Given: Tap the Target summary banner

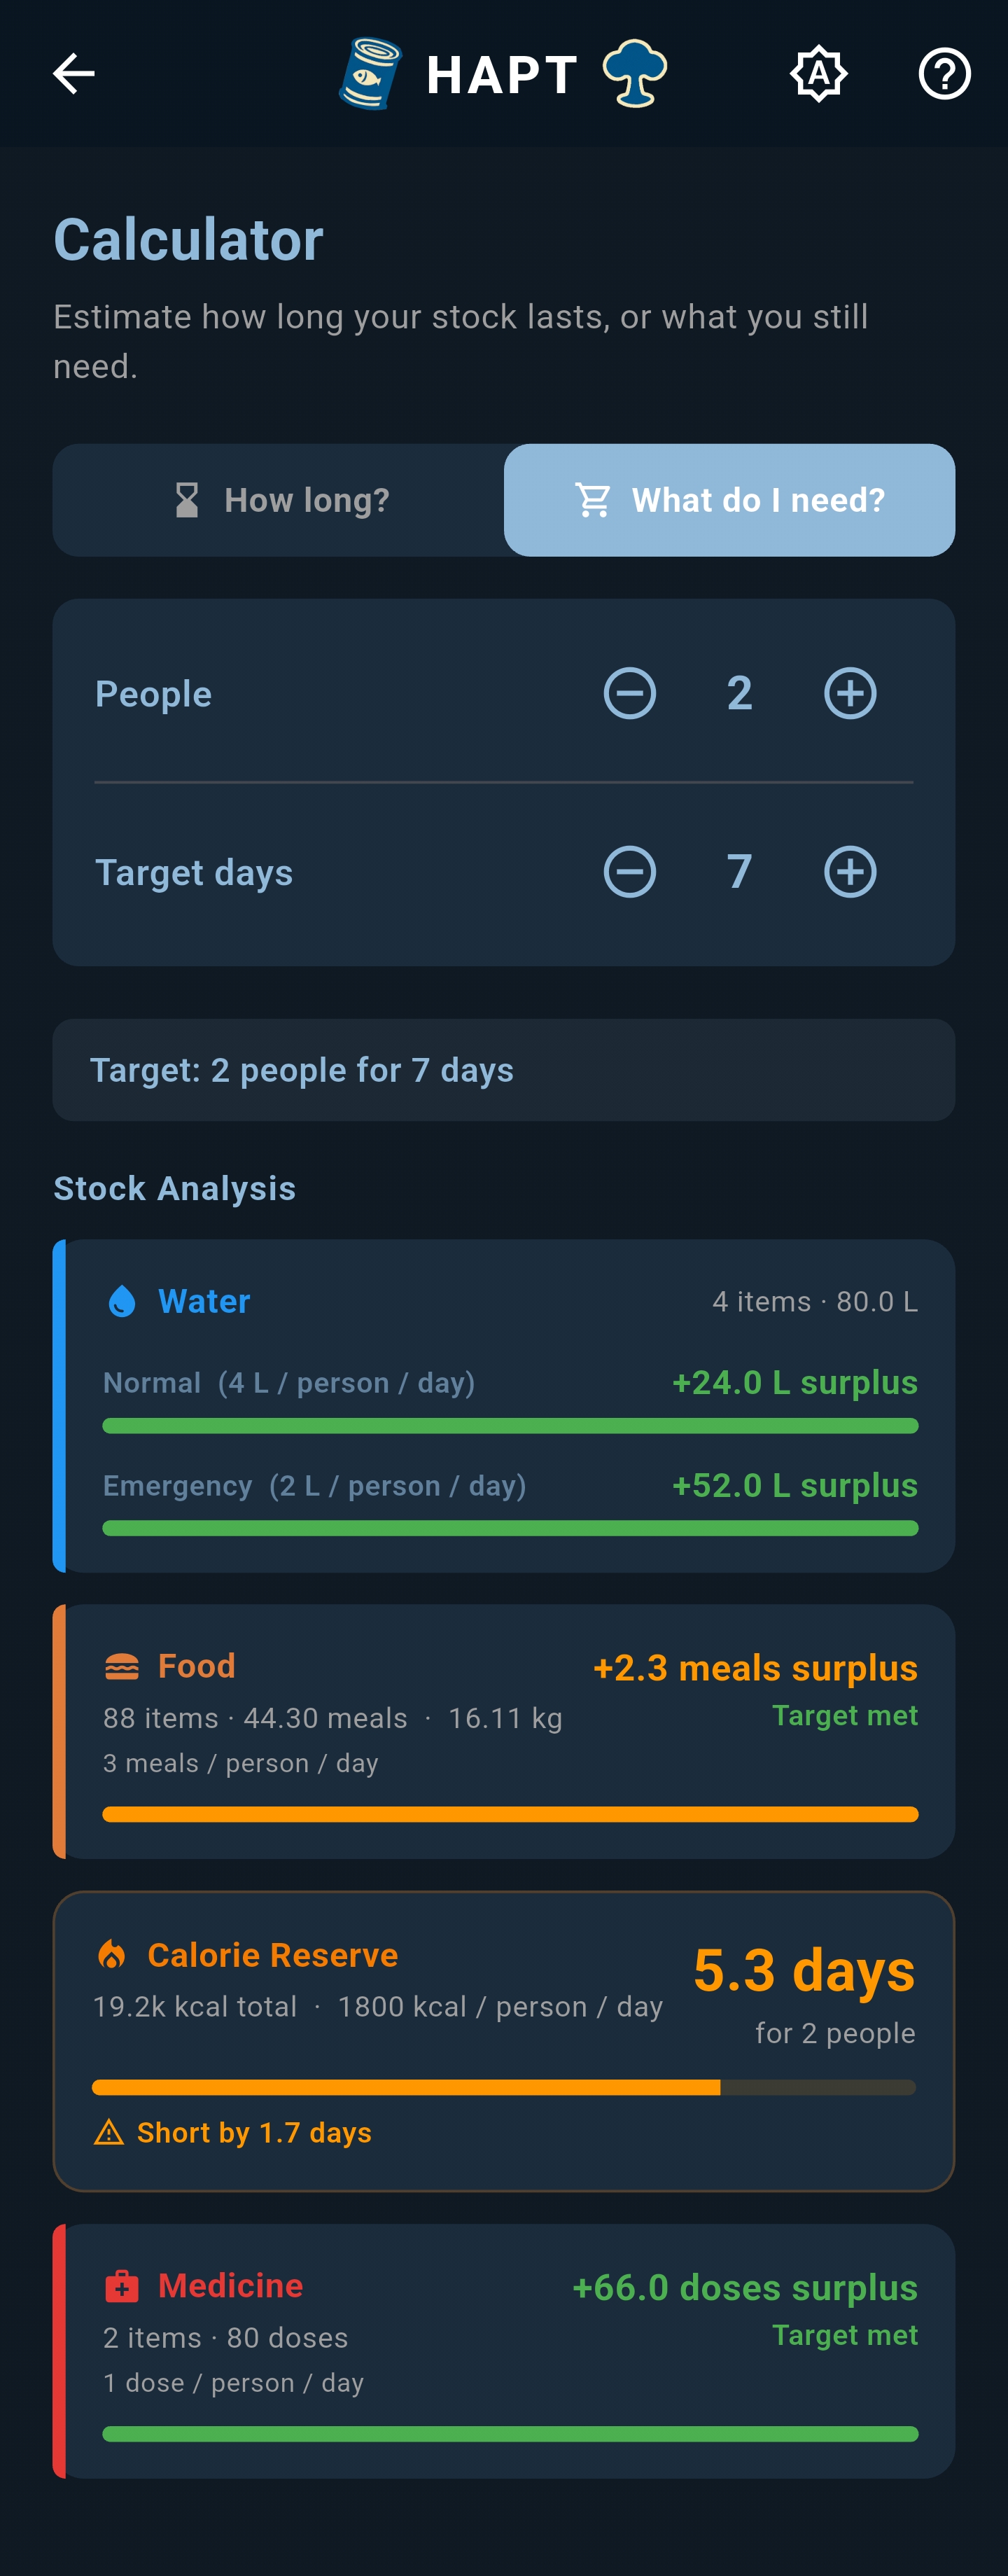Looking at the screenshot, I should click(504, 1070).
